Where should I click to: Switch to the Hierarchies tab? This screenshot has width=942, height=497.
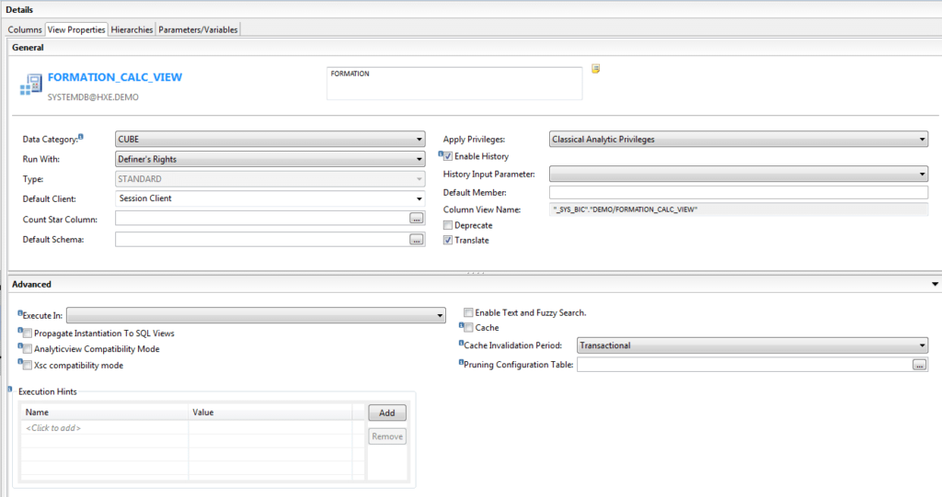point(132,29)
